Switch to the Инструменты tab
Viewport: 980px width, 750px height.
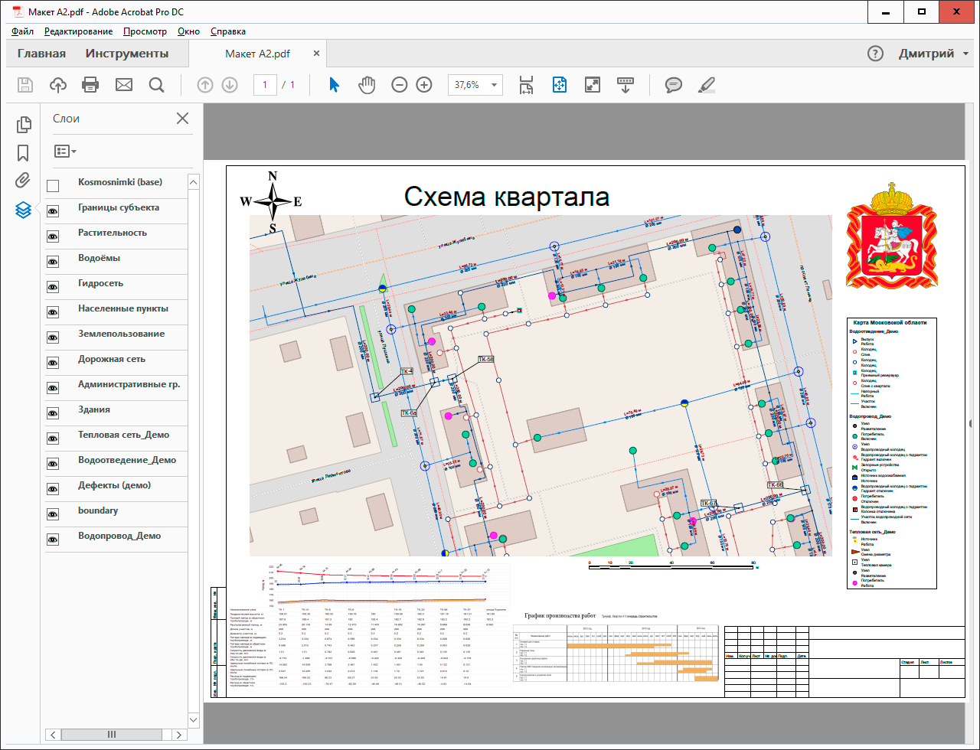[x=127, y=54]
